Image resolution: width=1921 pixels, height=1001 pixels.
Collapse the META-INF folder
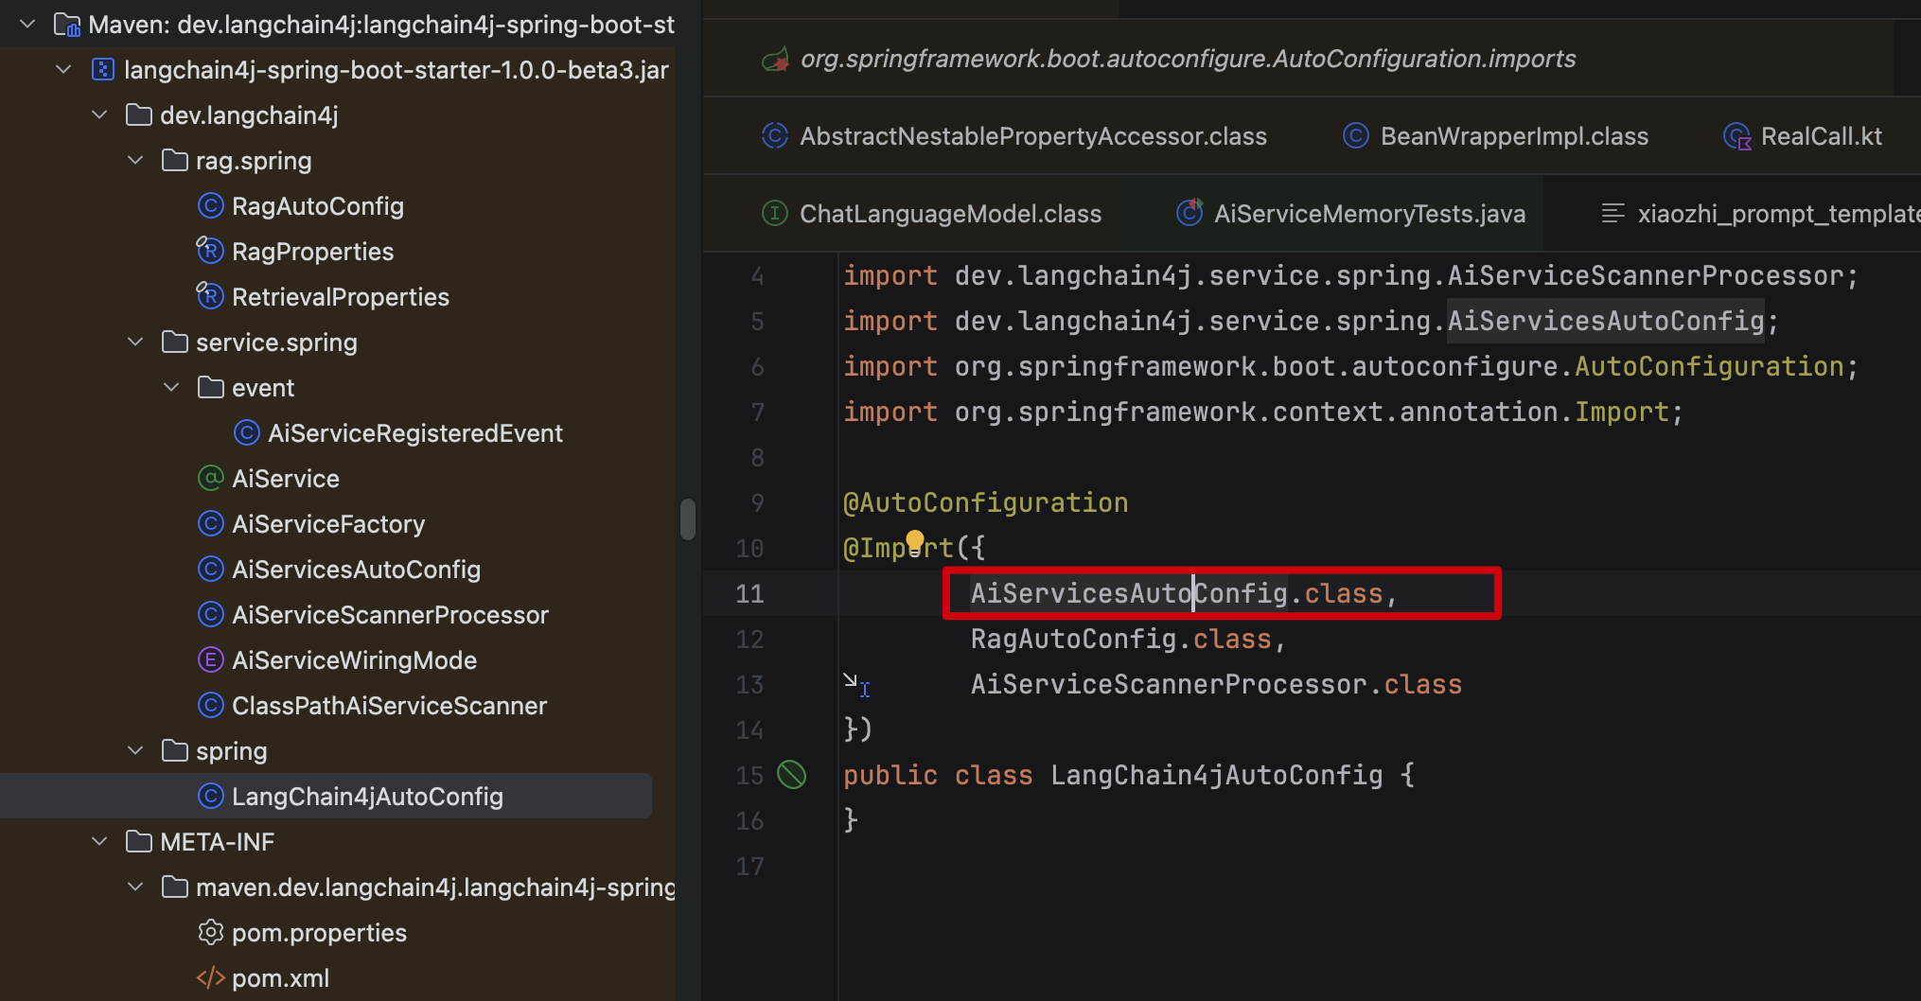point(99,841)
